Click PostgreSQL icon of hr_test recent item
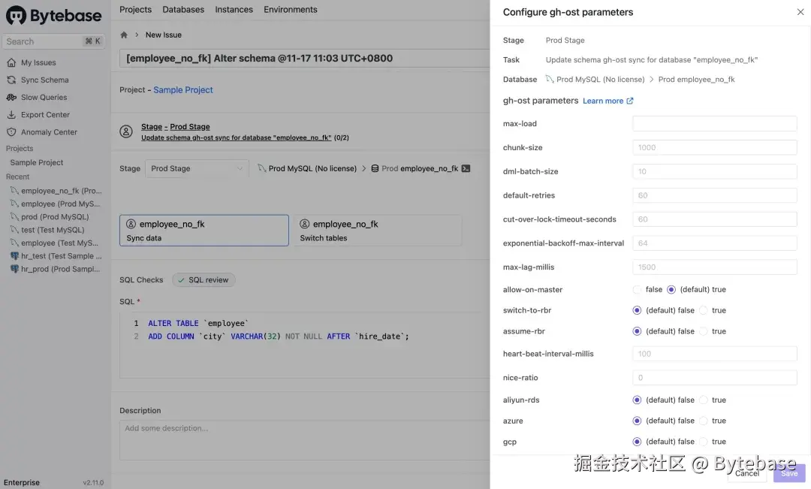This screenshot has width=811, height=489. point(14,255)
